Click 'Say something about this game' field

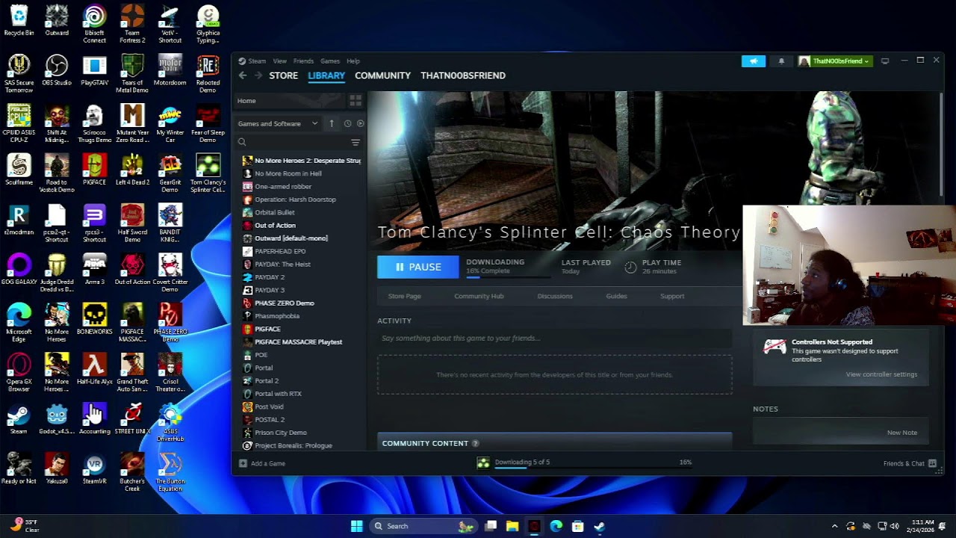click(x=554, y=338)
